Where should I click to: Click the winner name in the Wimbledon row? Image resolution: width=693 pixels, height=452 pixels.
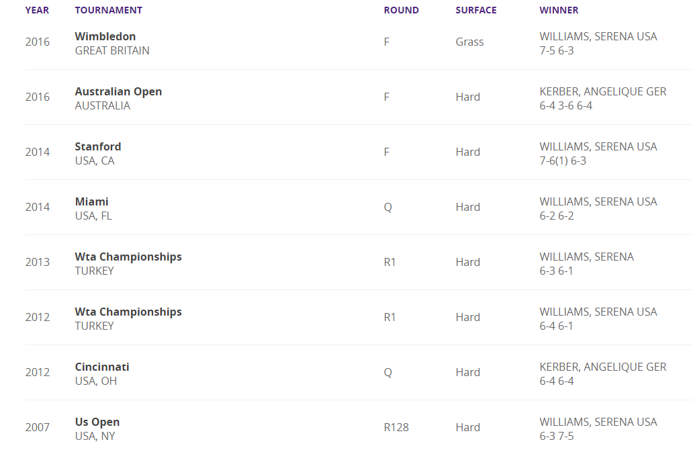tap(598, 36)
